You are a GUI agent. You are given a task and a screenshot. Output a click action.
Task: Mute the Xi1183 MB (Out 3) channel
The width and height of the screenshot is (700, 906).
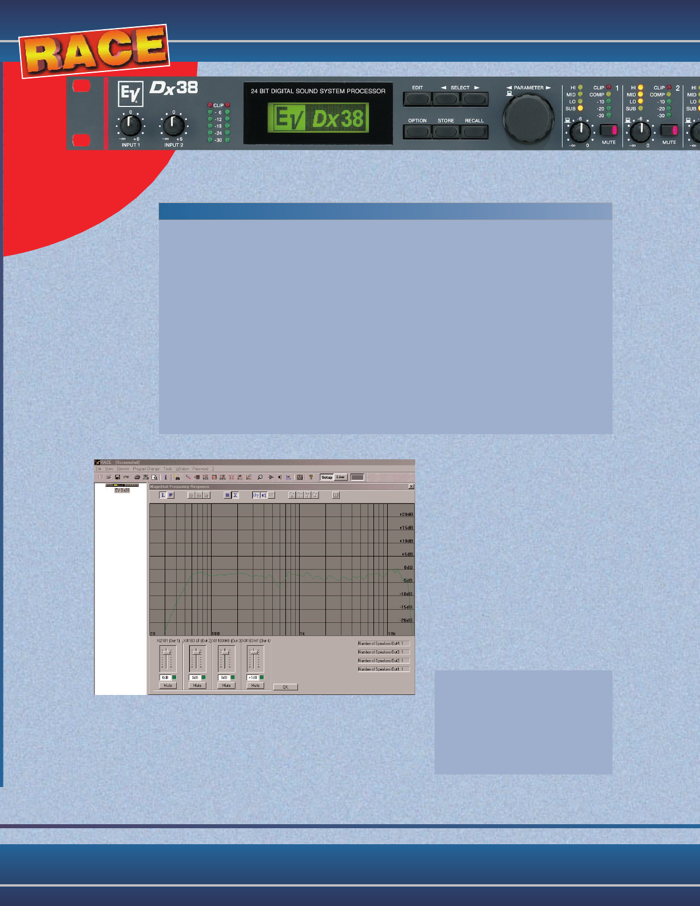226,685
